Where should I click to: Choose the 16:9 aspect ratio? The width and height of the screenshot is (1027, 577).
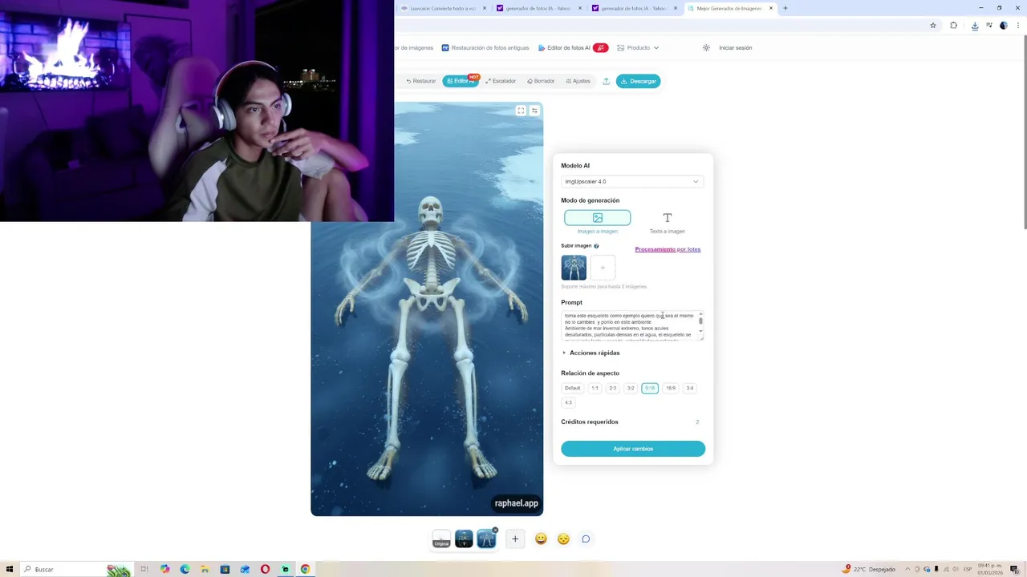point(671,388)
